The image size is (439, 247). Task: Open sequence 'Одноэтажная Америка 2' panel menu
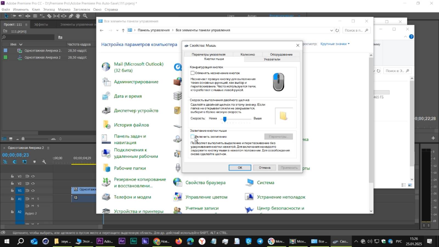[x=48, y=148]
